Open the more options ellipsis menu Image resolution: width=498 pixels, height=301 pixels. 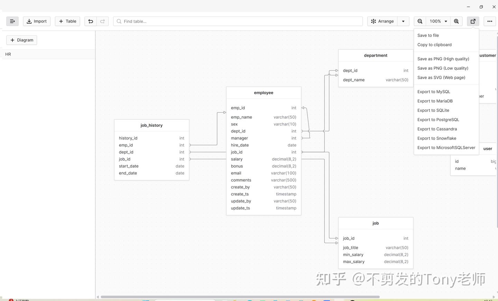(489, 21)
